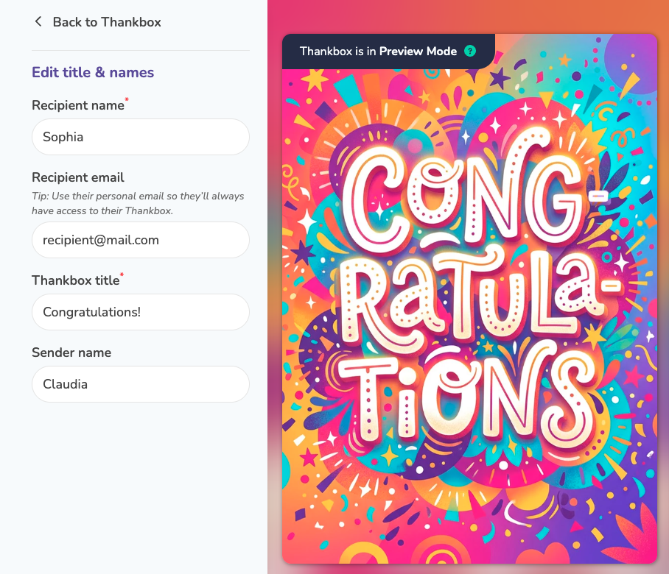669x574 pixels.
Task: Click the back chevron arrow icon
Action: pos(38,22)
